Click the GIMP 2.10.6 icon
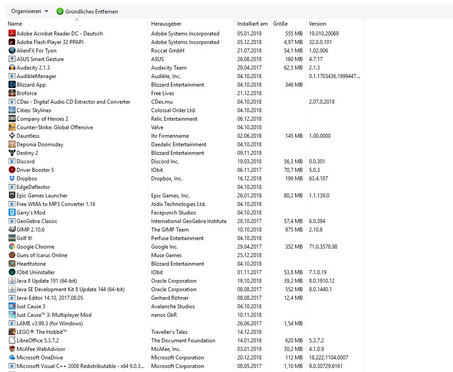The width and height of the screenshot is (453, 372). point(12,229)
